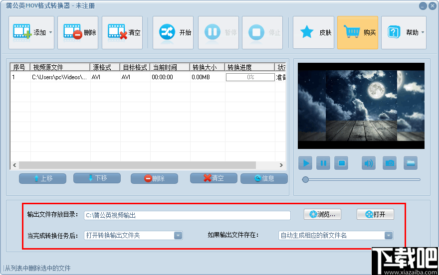Minimize the window with the title bar button
This screenshot has height=275, width=439.
pyautogui.click(x=423, y=6)
